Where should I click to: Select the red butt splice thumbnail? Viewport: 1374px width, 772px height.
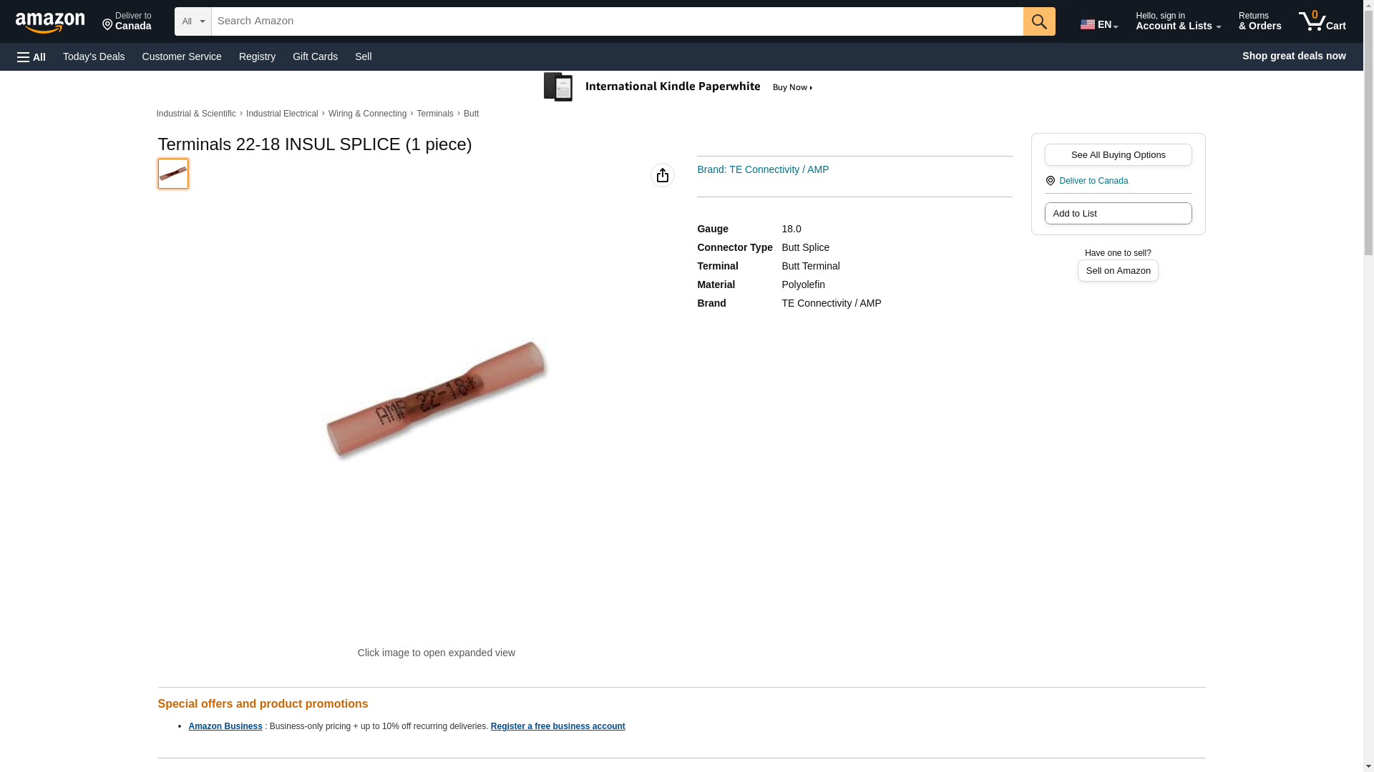pyautogui.click(x=173, y=174)
